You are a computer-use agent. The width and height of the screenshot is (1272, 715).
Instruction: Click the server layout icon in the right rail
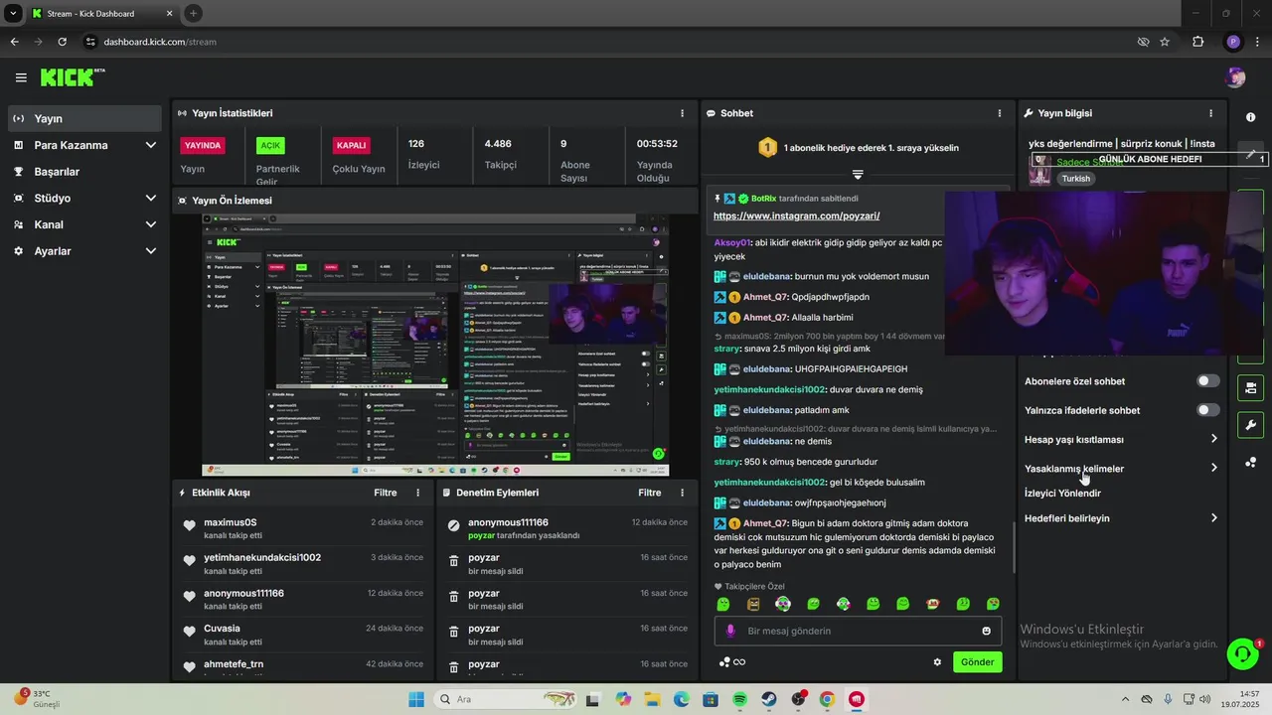[1251, 387]
